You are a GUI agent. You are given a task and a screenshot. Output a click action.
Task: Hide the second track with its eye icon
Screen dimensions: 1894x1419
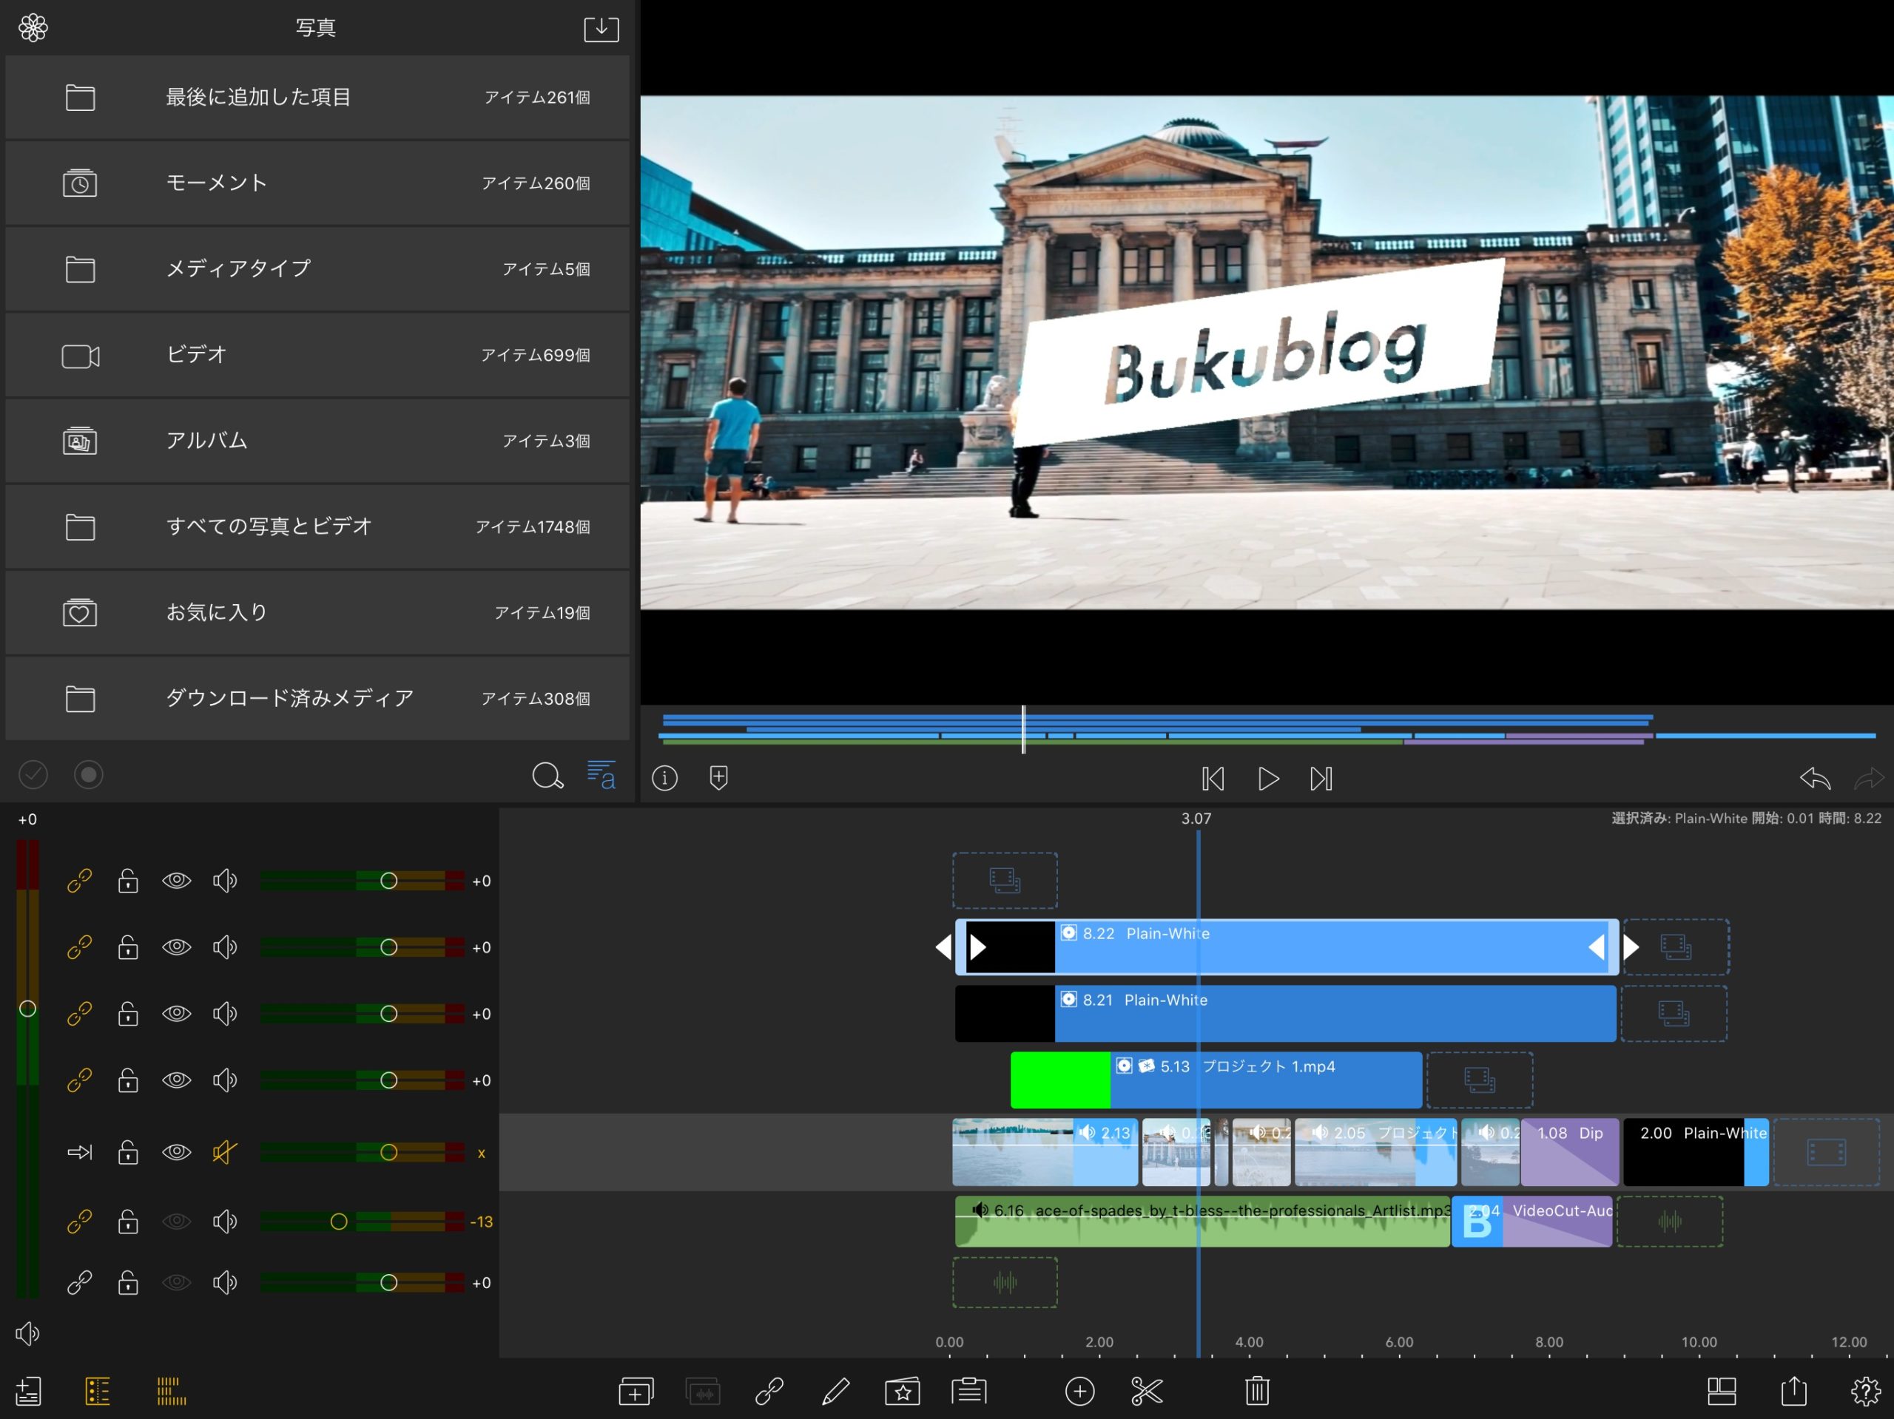(176, 947)
